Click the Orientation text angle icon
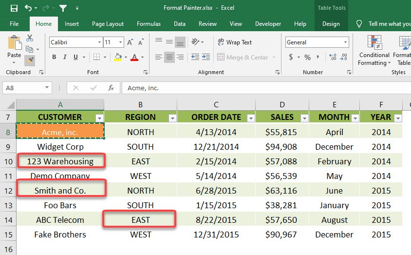 [196, 42]
